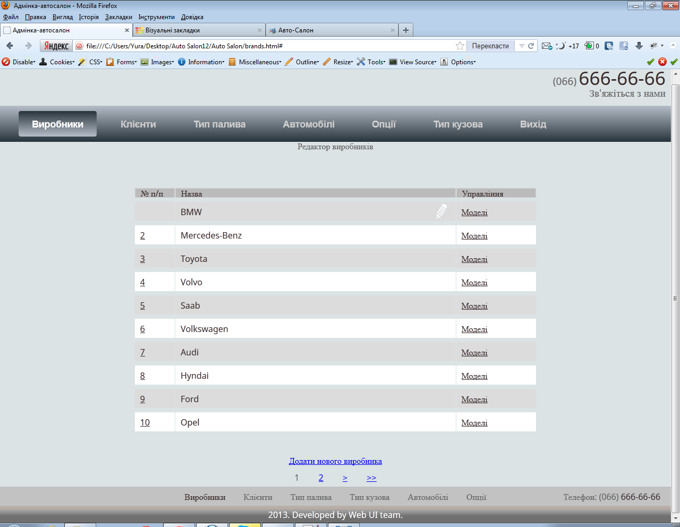Open Моделі link for Toyota row
Viewport: 680px width, 527px height.
(474, 259)
